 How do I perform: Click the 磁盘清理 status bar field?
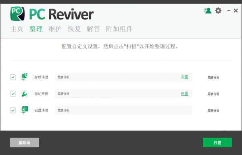click(124, 110)
